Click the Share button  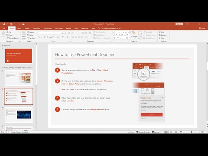pos(202,28)
